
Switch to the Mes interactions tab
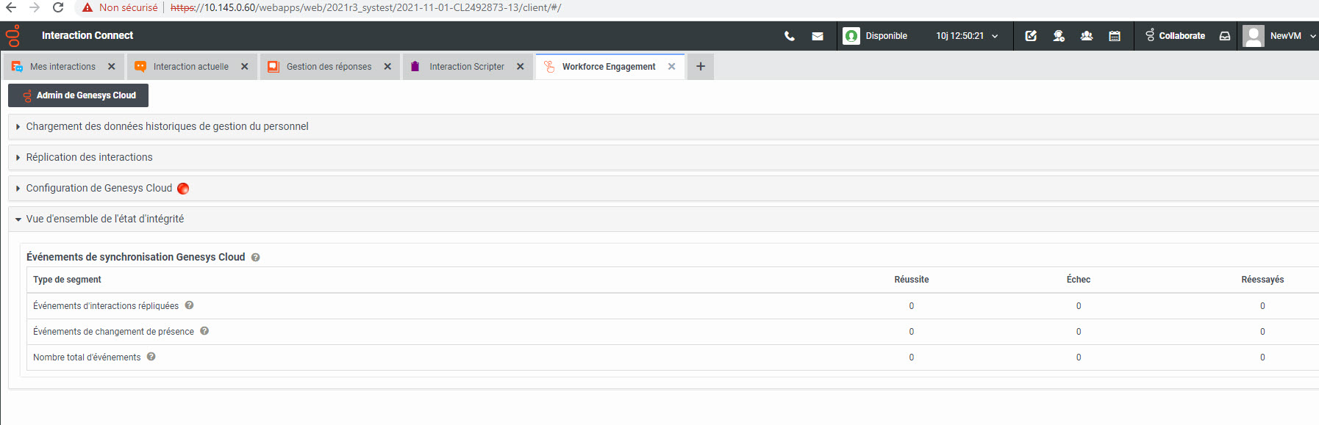tap(62, 67)
